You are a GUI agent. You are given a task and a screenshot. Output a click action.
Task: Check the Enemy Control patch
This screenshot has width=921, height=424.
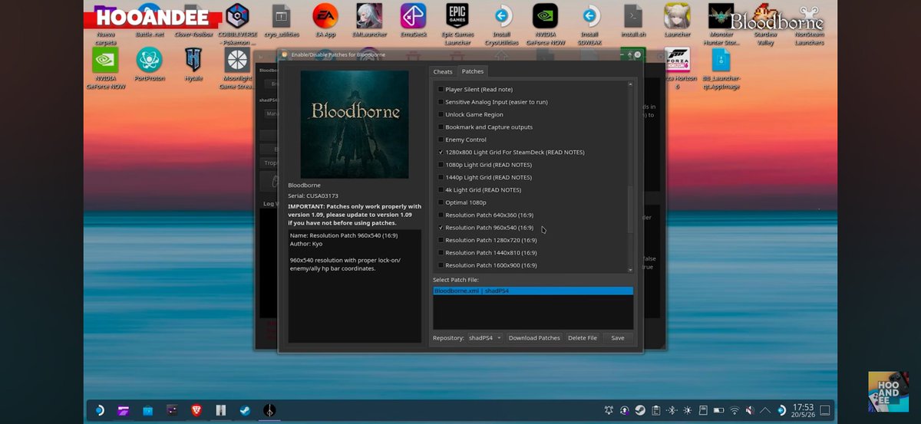441,140
